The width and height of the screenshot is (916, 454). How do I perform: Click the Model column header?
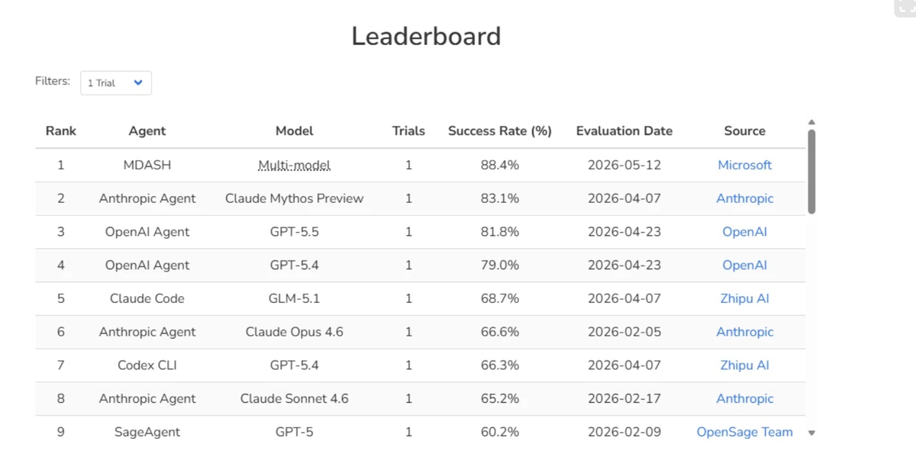click(295, 131)
